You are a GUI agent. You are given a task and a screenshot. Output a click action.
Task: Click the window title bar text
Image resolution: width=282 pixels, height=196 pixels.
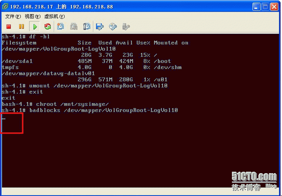(62, 7)
